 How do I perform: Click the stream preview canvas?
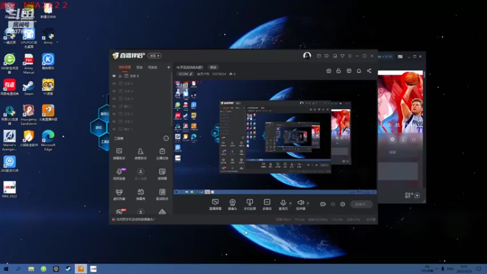(x=275, y=137)
